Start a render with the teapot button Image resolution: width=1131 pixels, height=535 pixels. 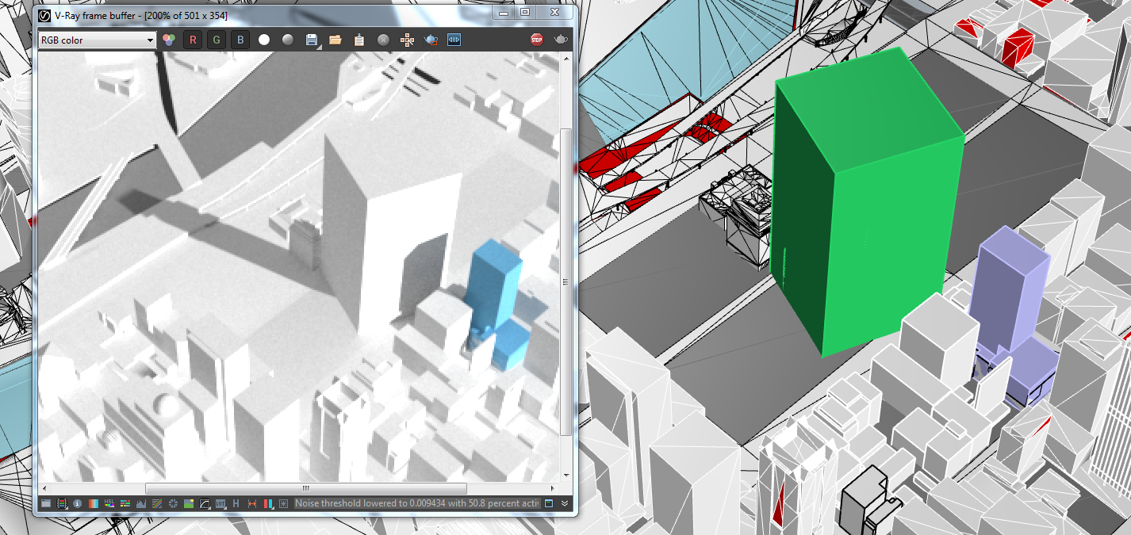(430, 40)
